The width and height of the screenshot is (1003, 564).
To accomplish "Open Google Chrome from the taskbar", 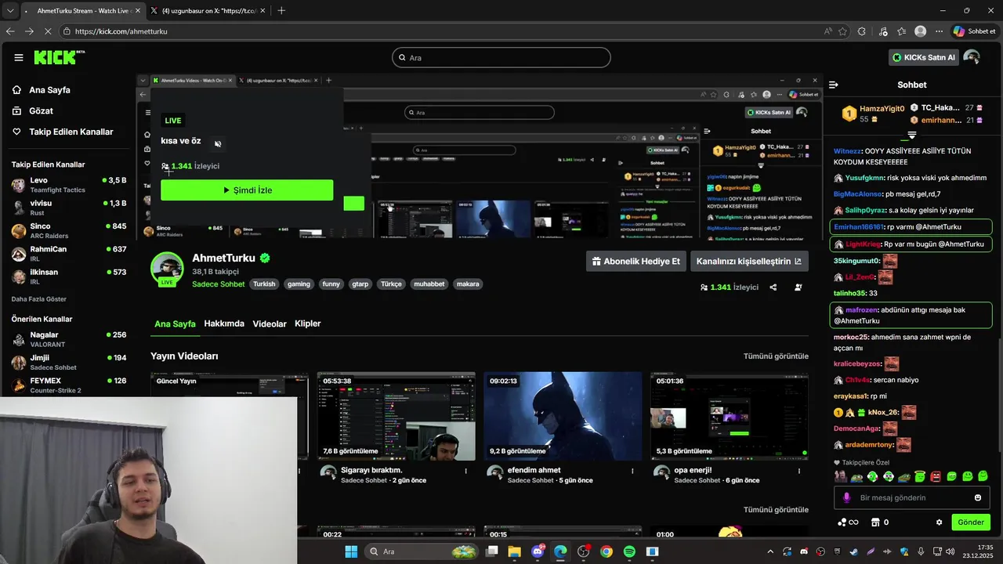I will coord(606,551).
